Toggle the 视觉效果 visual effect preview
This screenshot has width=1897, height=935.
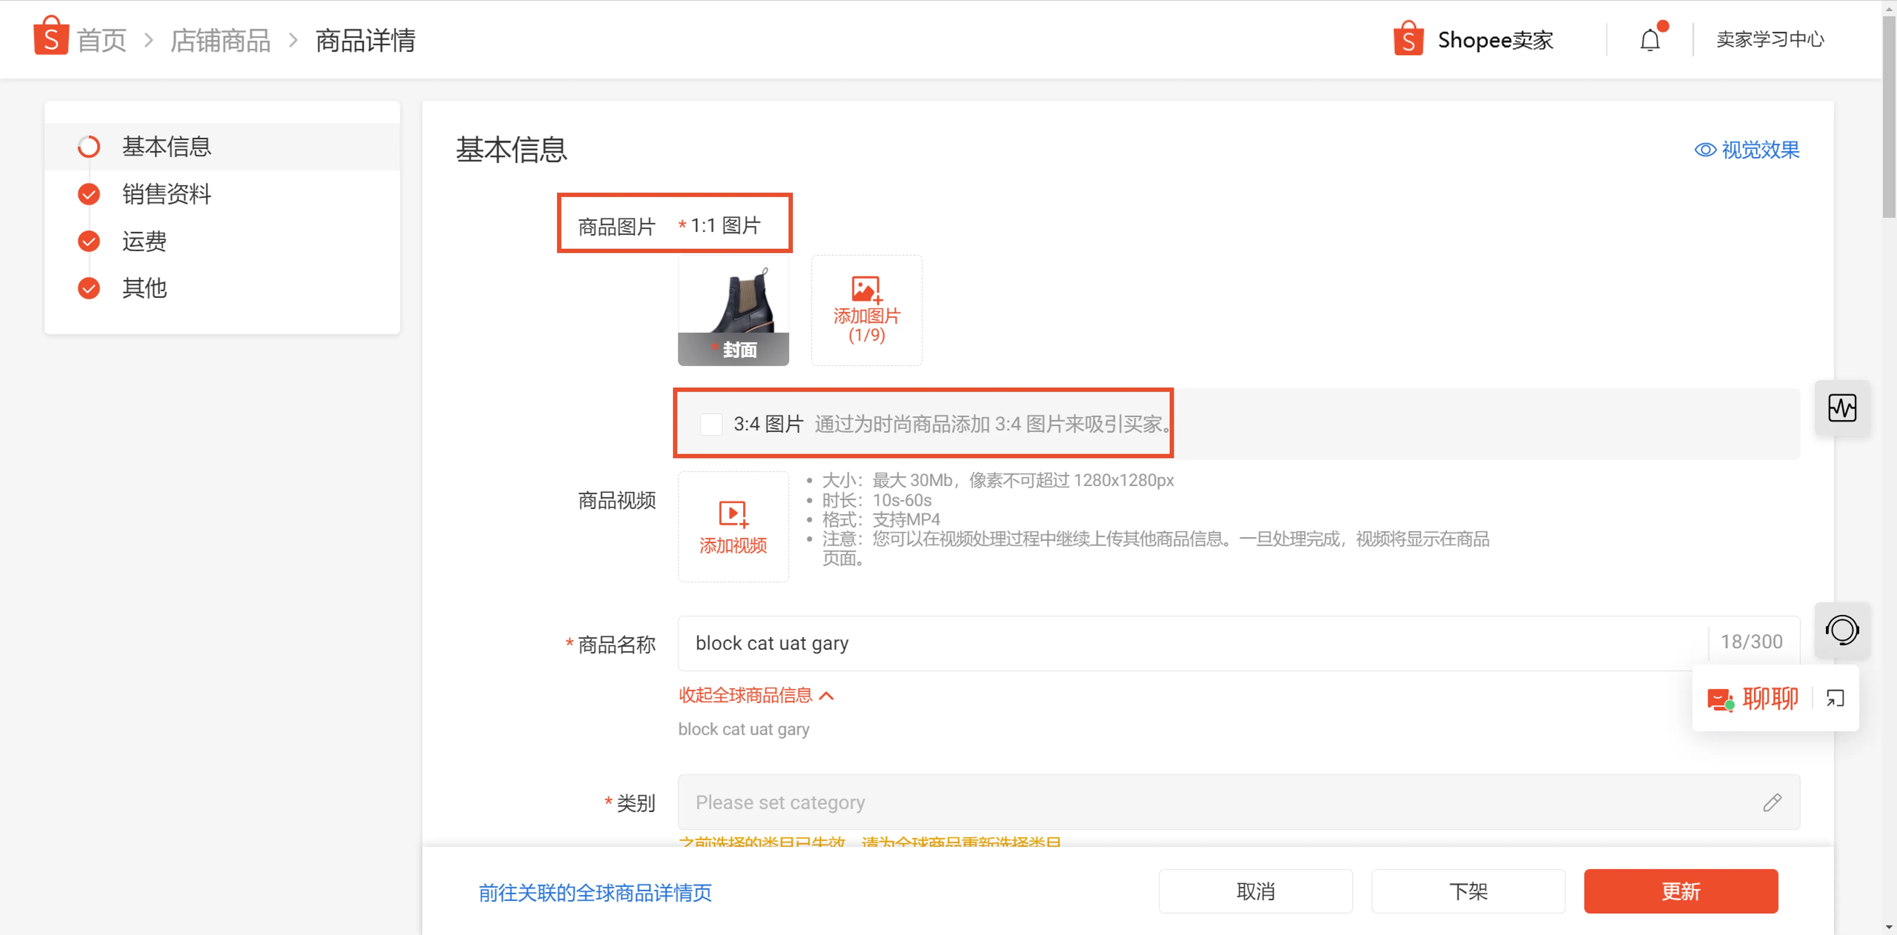pyautogui.click(x=1746, y=150)
